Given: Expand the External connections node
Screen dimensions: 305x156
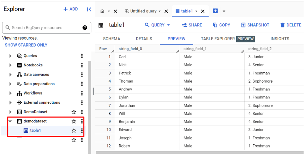Looking at the screenshot, I should click(x=11, y=102).
